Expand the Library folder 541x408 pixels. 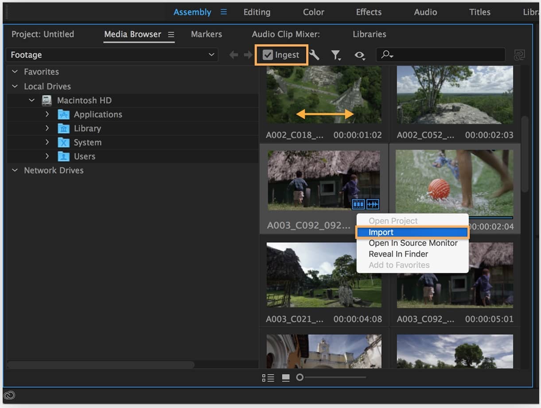(47, 128)
